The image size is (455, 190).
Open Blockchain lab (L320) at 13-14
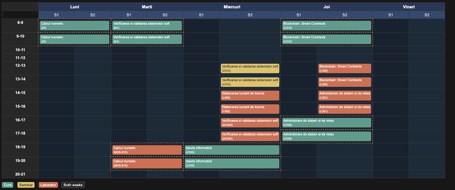(x=345, y=82)
